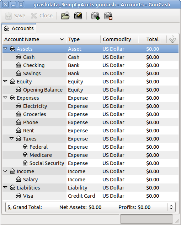Select the Electricity expense account name
The height and width of the screenshot is (225, 181).
[x=35, y=106]
